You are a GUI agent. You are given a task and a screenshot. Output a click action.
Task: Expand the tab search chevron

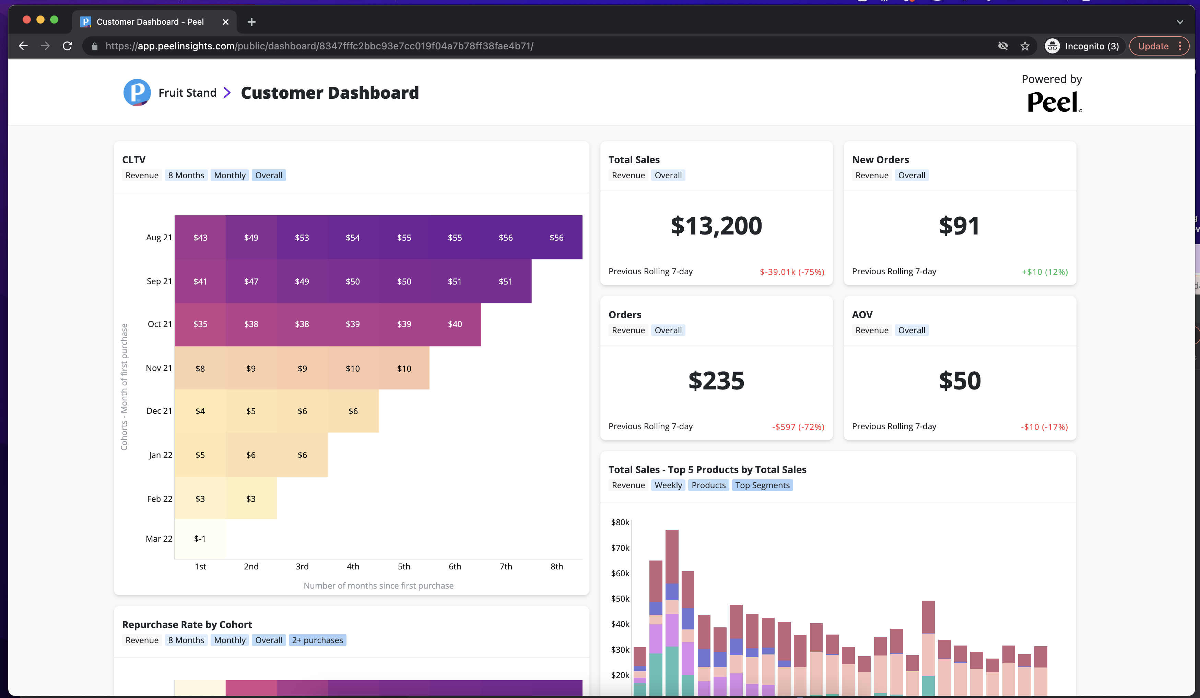click(1179, 22)
